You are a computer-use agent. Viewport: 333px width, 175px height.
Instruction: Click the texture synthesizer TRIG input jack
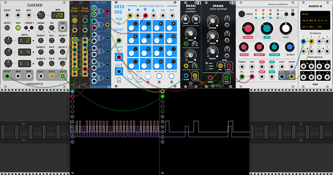click(x=252, y=67)
